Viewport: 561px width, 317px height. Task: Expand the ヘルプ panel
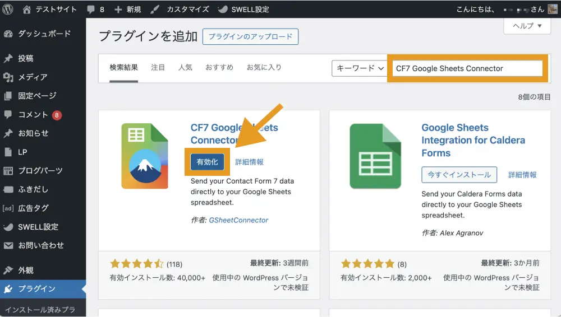527,26
